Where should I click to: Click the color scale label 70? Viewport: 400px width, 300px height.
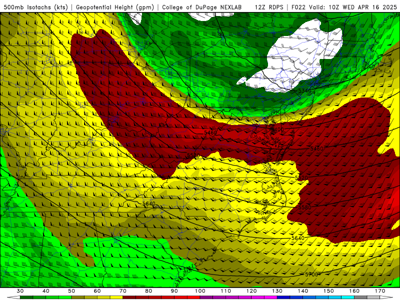[x=123, y=291]
